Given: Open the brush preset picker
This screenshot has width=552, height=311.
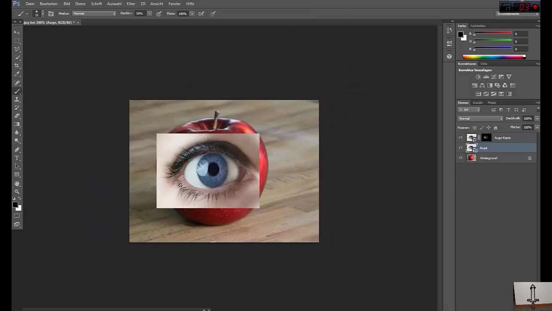Looking at the screenshot, I should point(38,14).
